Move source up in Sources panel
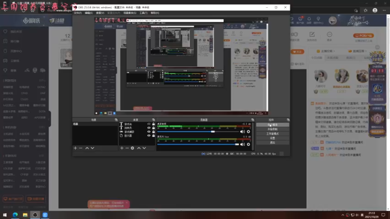Image resolution: width=390 pixels, height=219 pixels. (x=139, y=148)
